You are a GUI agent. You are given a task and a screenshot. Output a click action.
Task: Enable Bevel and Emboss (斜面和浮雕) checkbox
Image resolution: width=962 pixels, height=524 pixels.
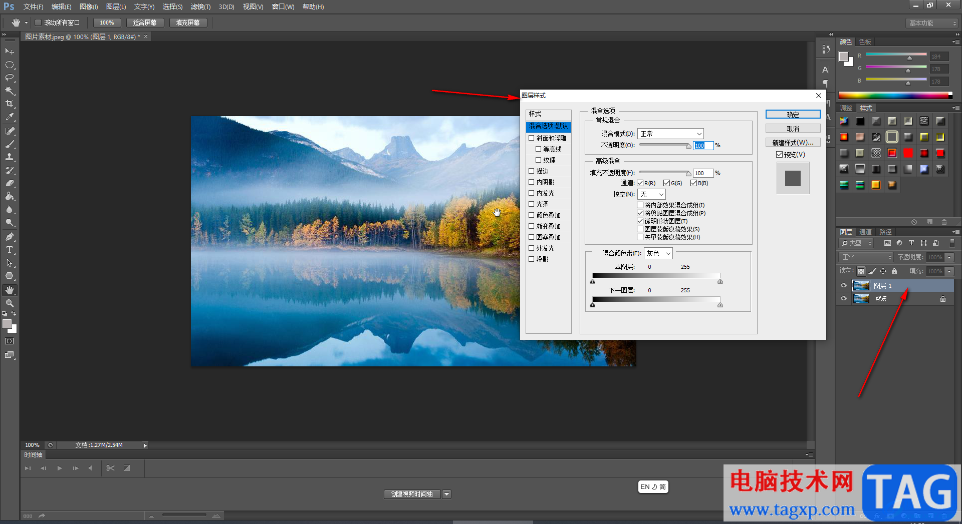pos(532,138)
